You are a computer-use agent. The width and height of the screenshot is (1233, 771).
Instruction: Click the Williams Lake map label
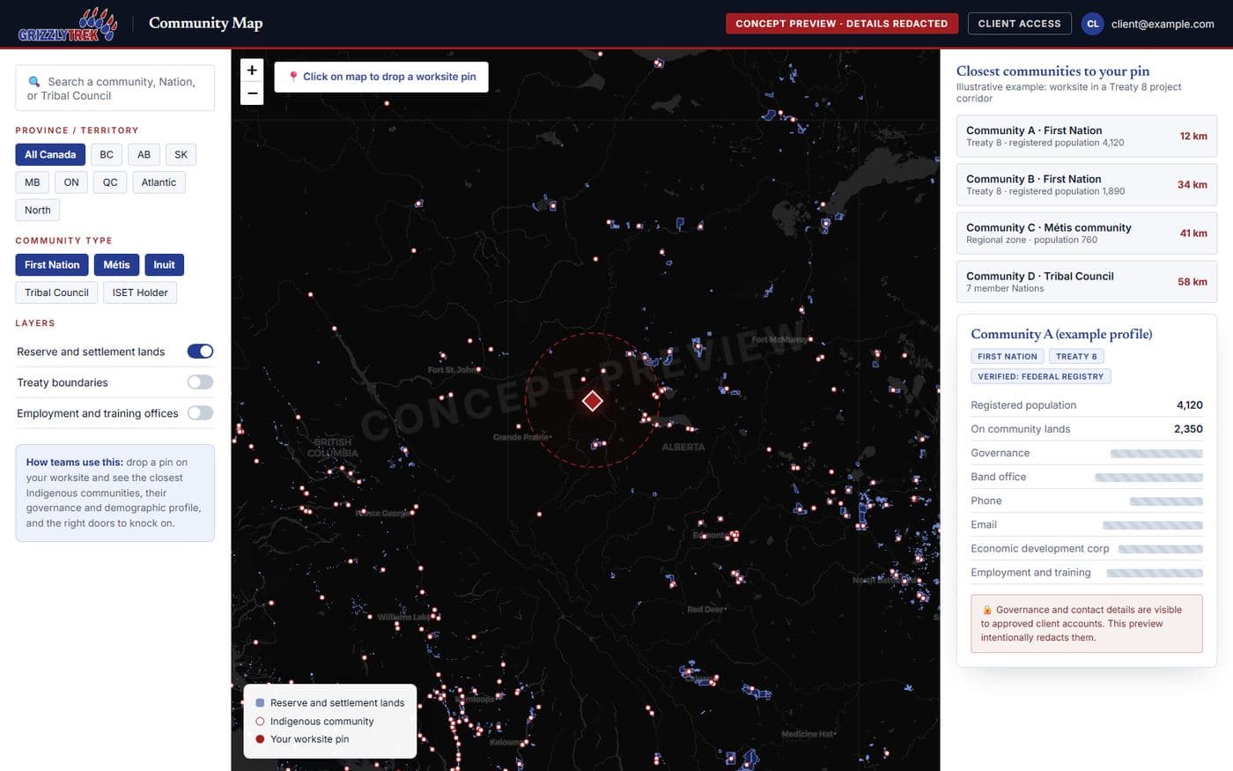coord(404,617)
